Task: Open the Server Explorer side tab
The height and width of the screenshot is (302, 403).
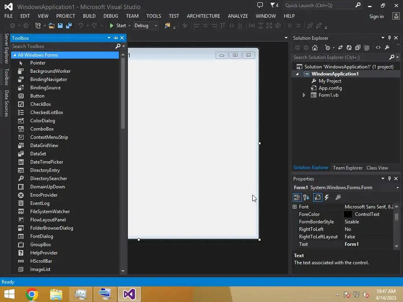Action: coord(6,48)
